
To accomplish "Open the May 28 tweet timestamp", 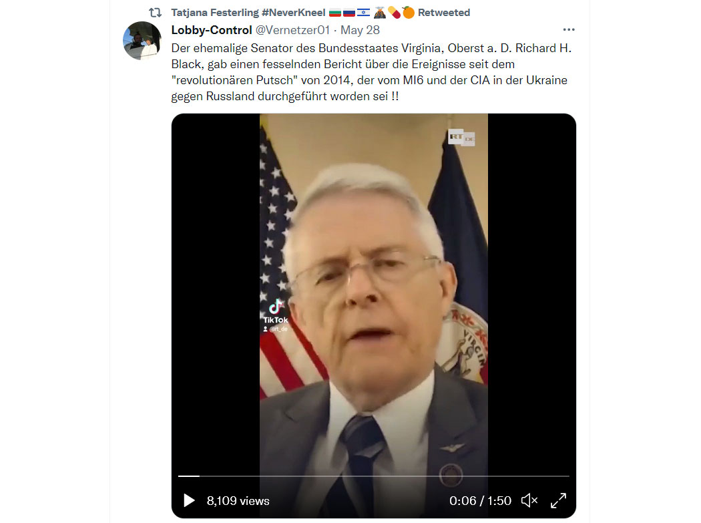I will (360, 30).
